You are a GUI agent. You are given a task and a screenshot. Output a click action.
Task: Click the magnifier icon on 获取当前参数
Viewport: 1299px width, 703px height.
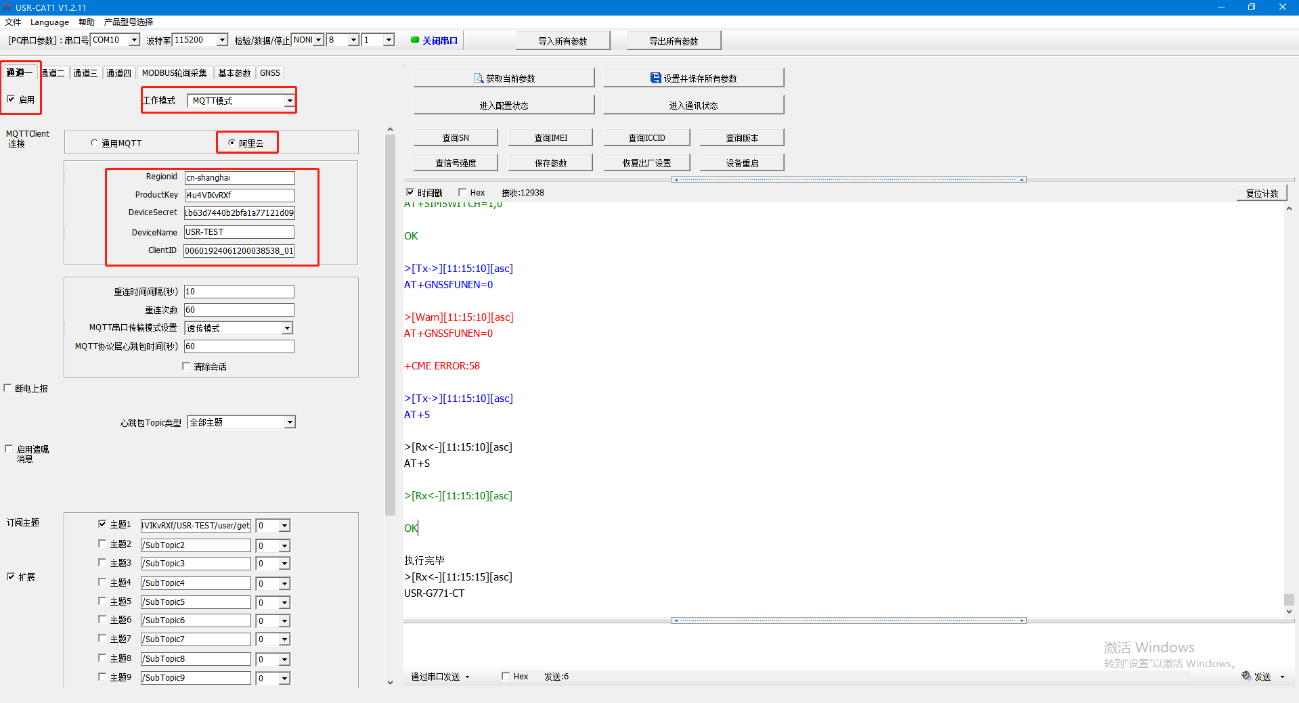click(x=478, y=78)
